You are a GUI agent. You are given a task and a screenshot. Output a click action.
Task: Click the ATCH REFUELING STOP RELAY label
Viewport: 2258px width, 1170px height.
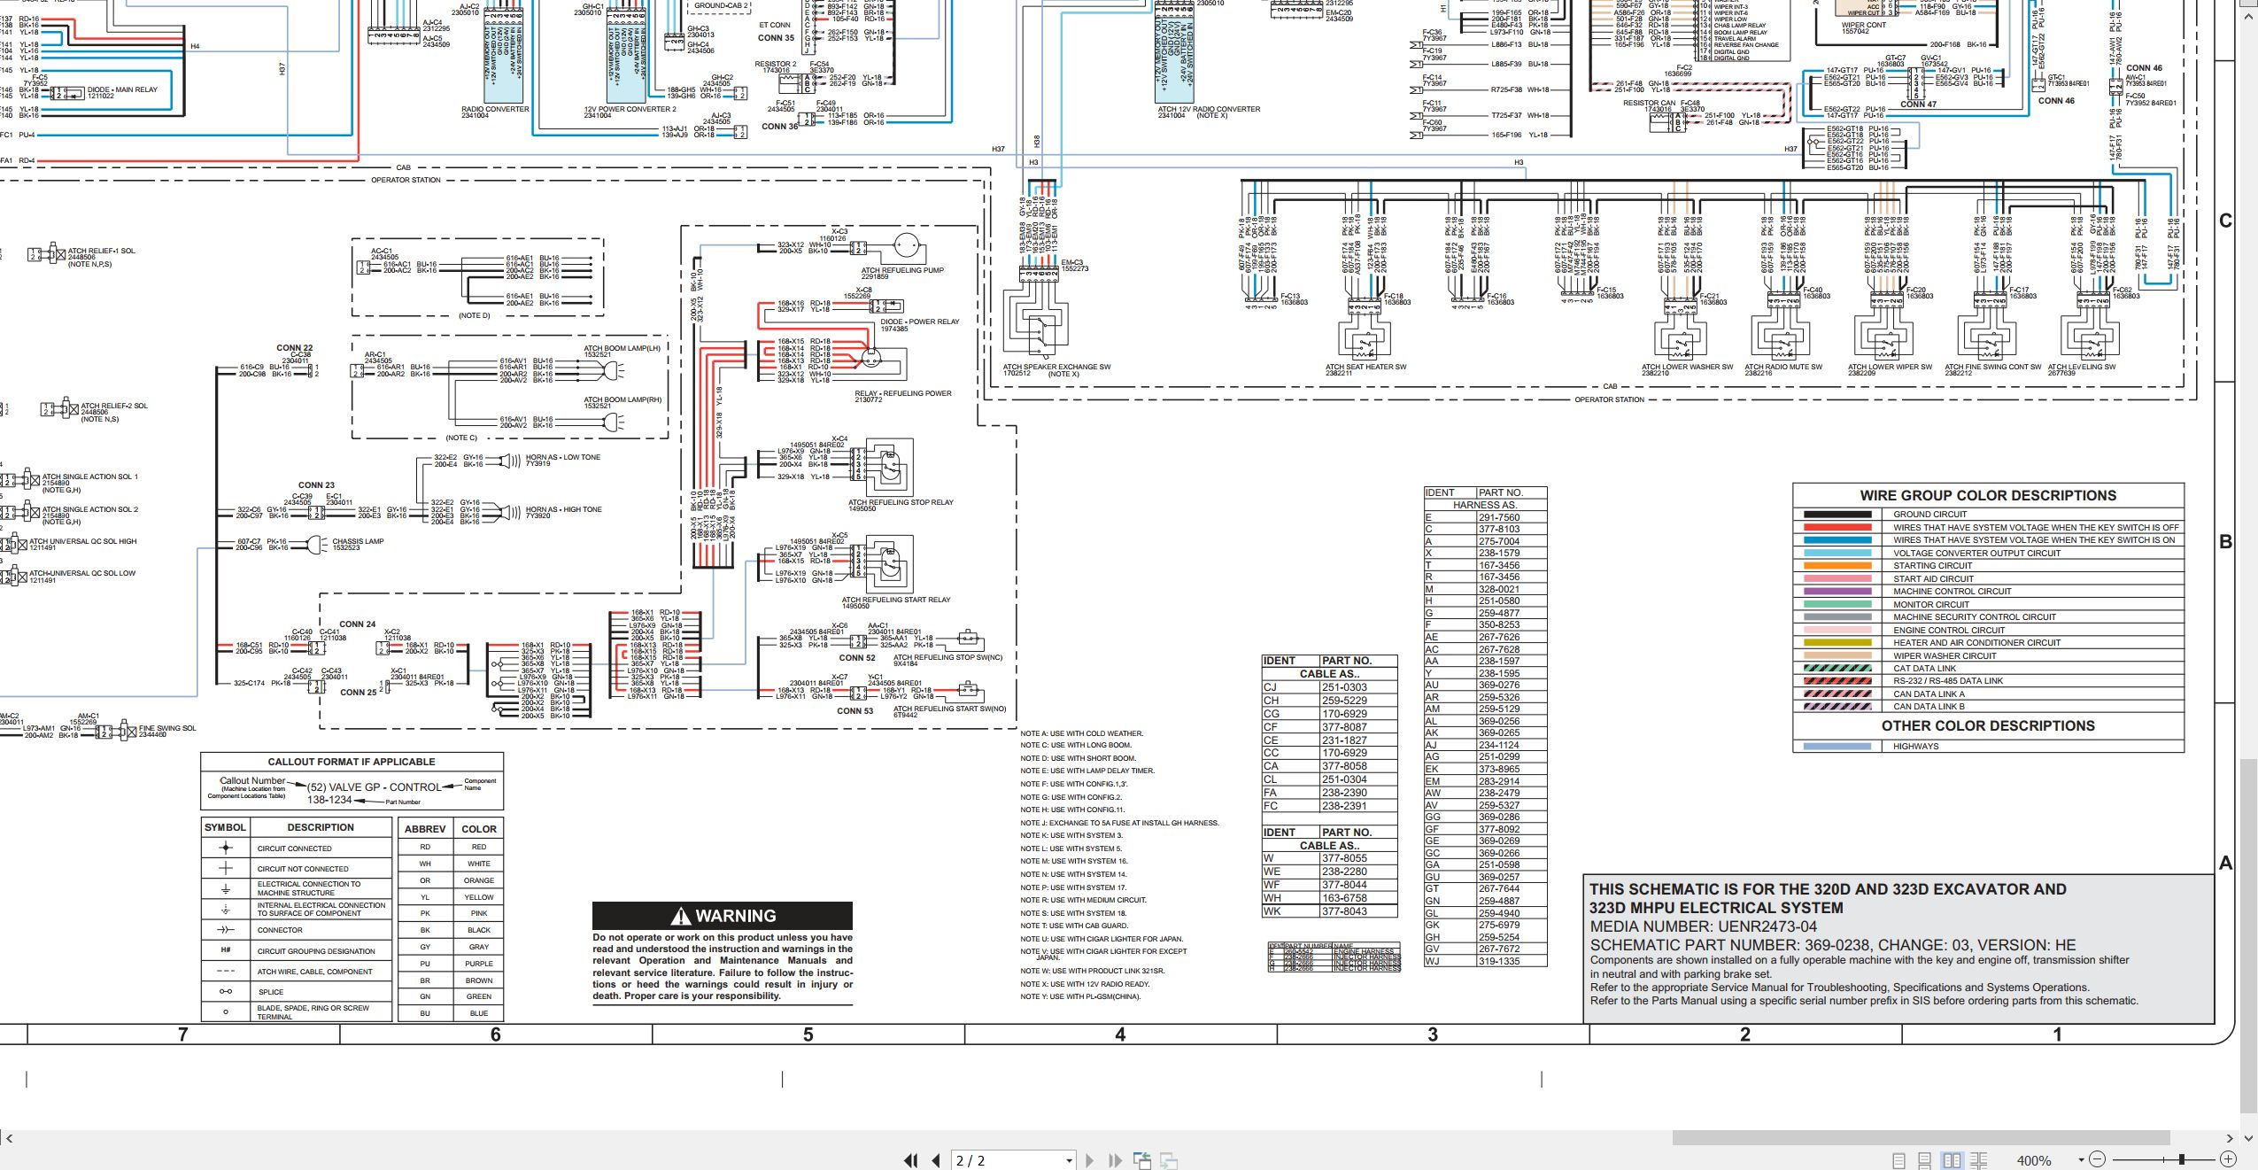[x=901, y=502]
